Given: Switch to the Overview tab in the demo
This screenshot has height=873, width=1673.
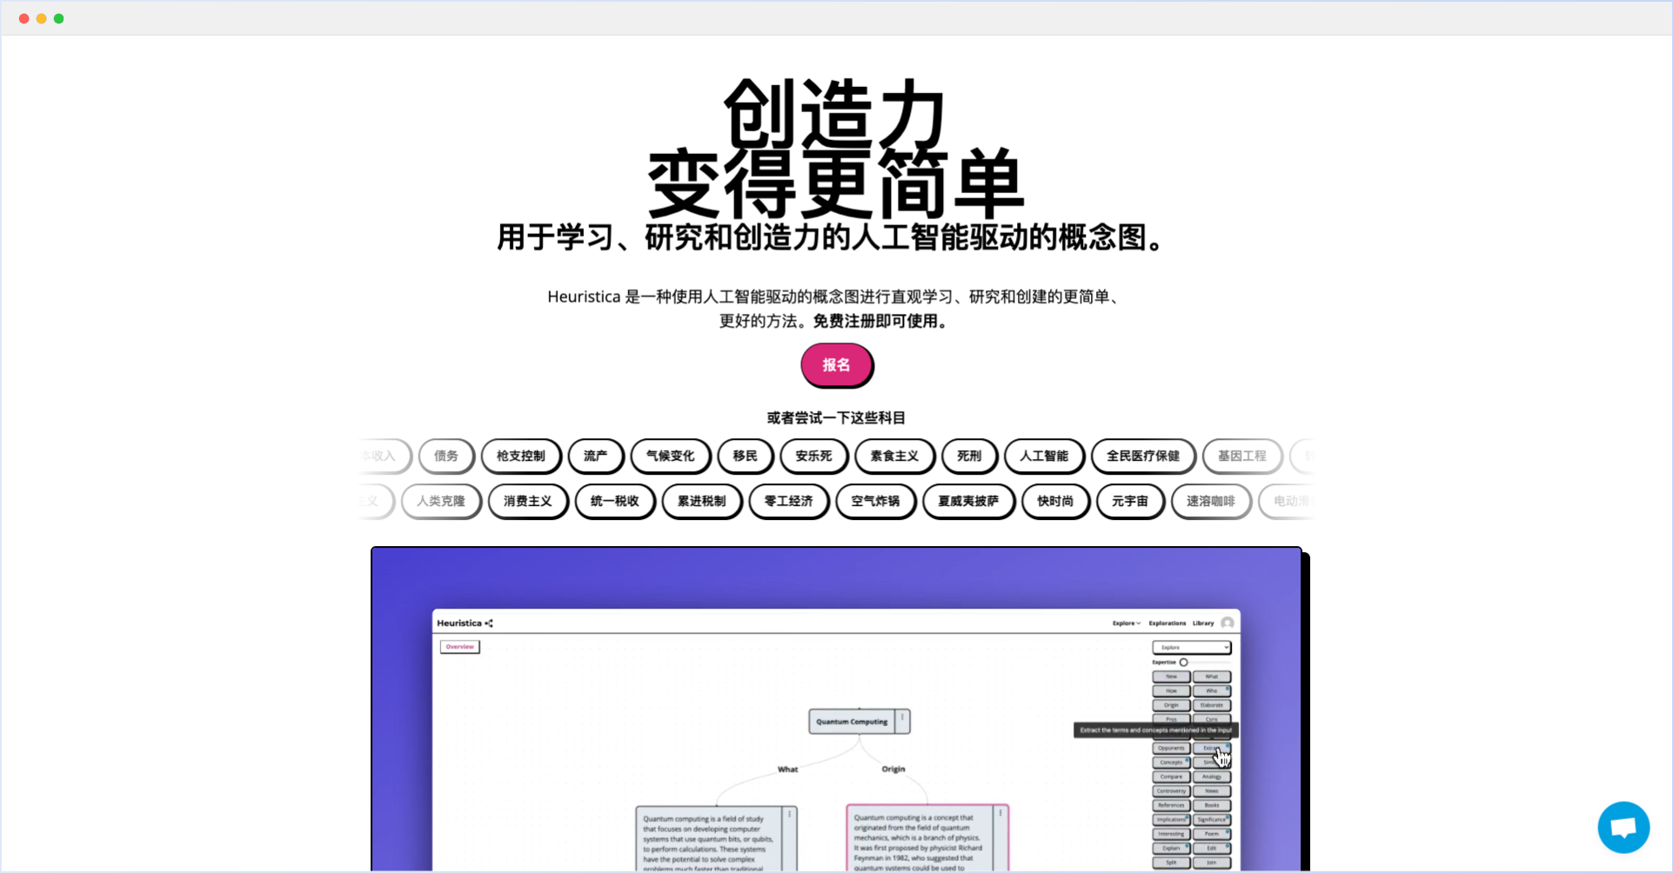Looking at the screenshot, I should (x=459, y=647).
